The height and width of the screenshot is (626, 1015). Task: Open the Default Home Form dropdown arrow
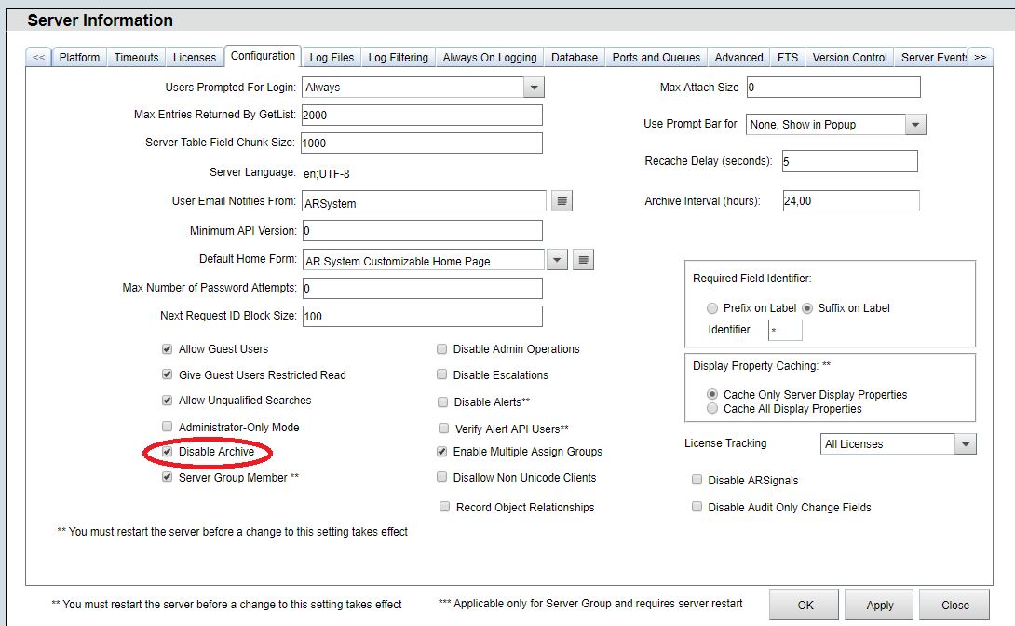coord(556,260)
